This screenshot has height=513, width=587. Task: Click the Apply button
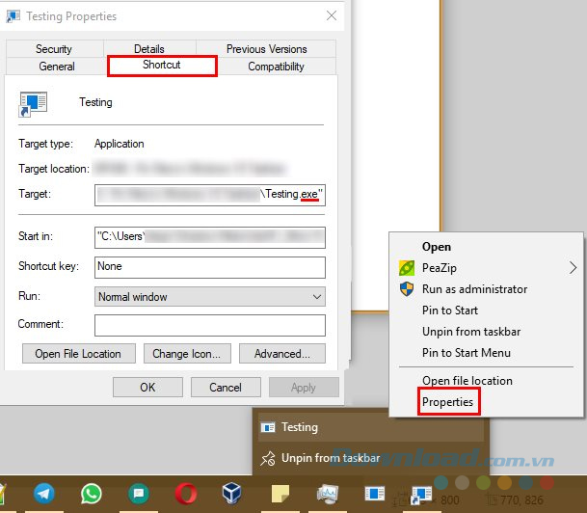[304, 388]
